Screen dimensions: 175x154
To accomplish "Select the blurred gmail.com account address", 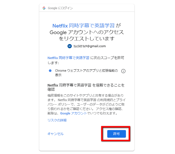I will [90, 46].
